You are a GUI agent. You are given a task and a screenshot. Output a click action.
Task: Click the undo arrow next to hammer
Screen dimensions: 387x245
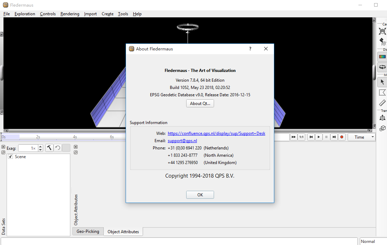click(58, 148)
